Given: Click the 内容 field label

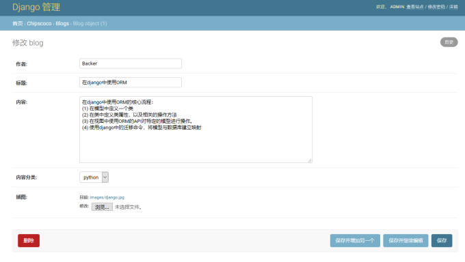Looking at the screenshot, I should coord(21,102).
